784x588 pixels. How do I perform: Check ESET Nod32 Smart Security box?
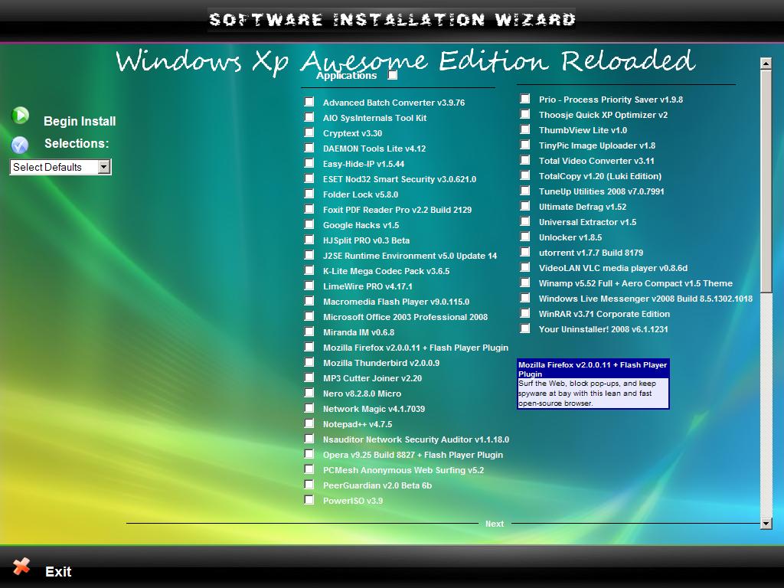pos(309,178)
